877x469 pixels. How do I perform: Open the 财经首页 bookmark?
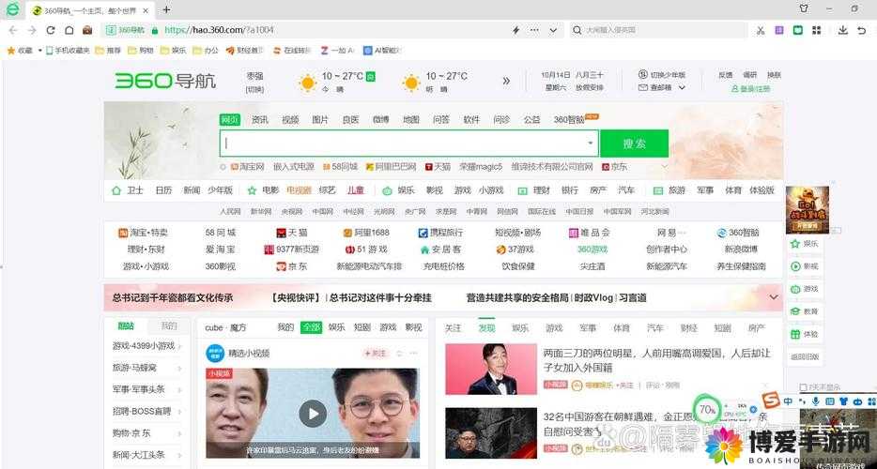[x=245, y=51]
